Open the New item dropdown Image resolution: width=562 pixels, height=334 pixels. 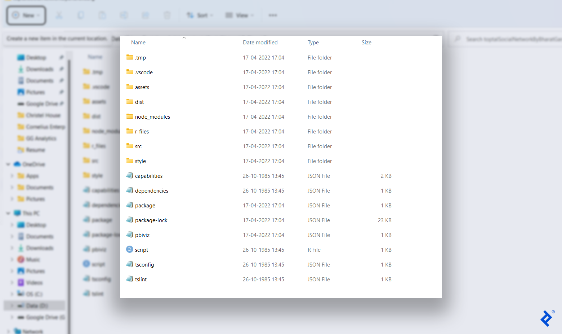coord(26,16)
